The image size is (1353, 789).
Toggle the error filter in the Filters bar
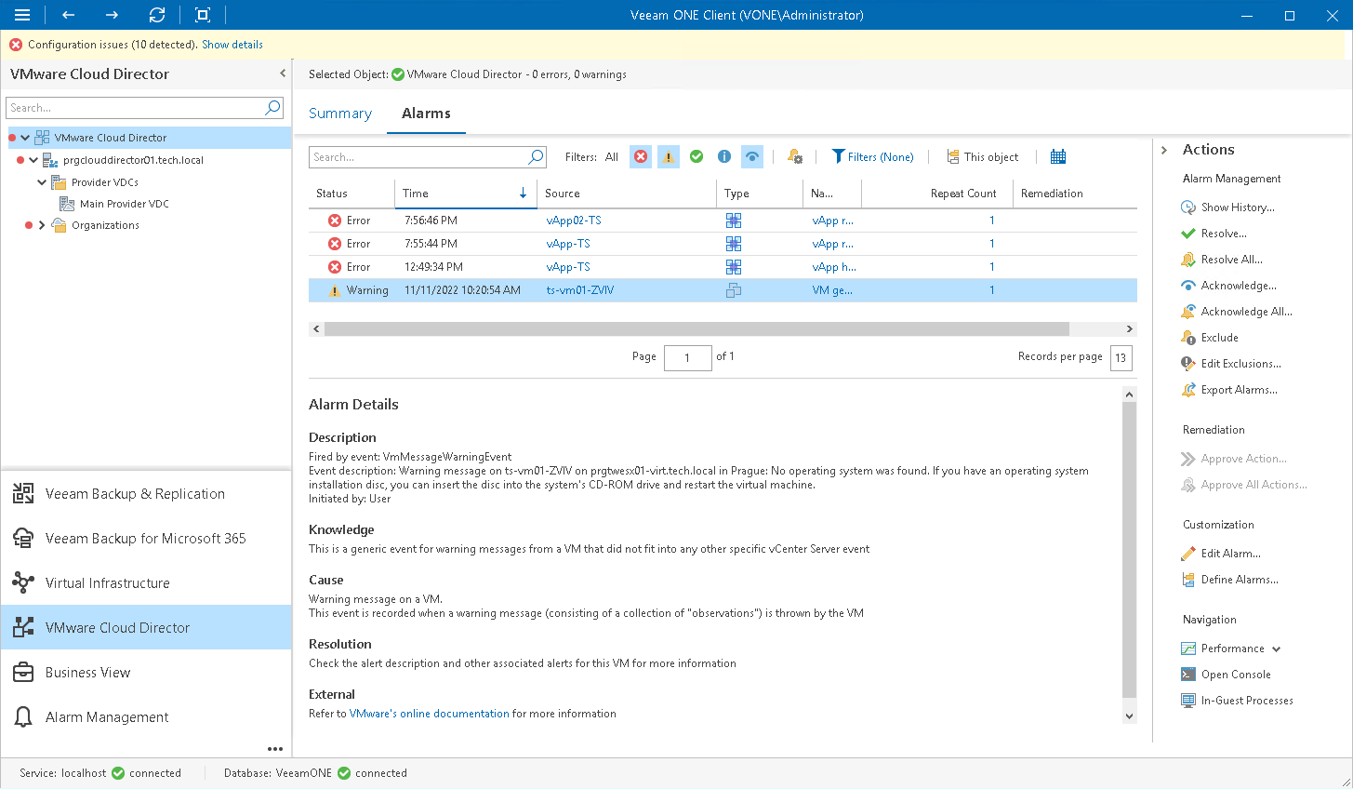pos(640,156)
